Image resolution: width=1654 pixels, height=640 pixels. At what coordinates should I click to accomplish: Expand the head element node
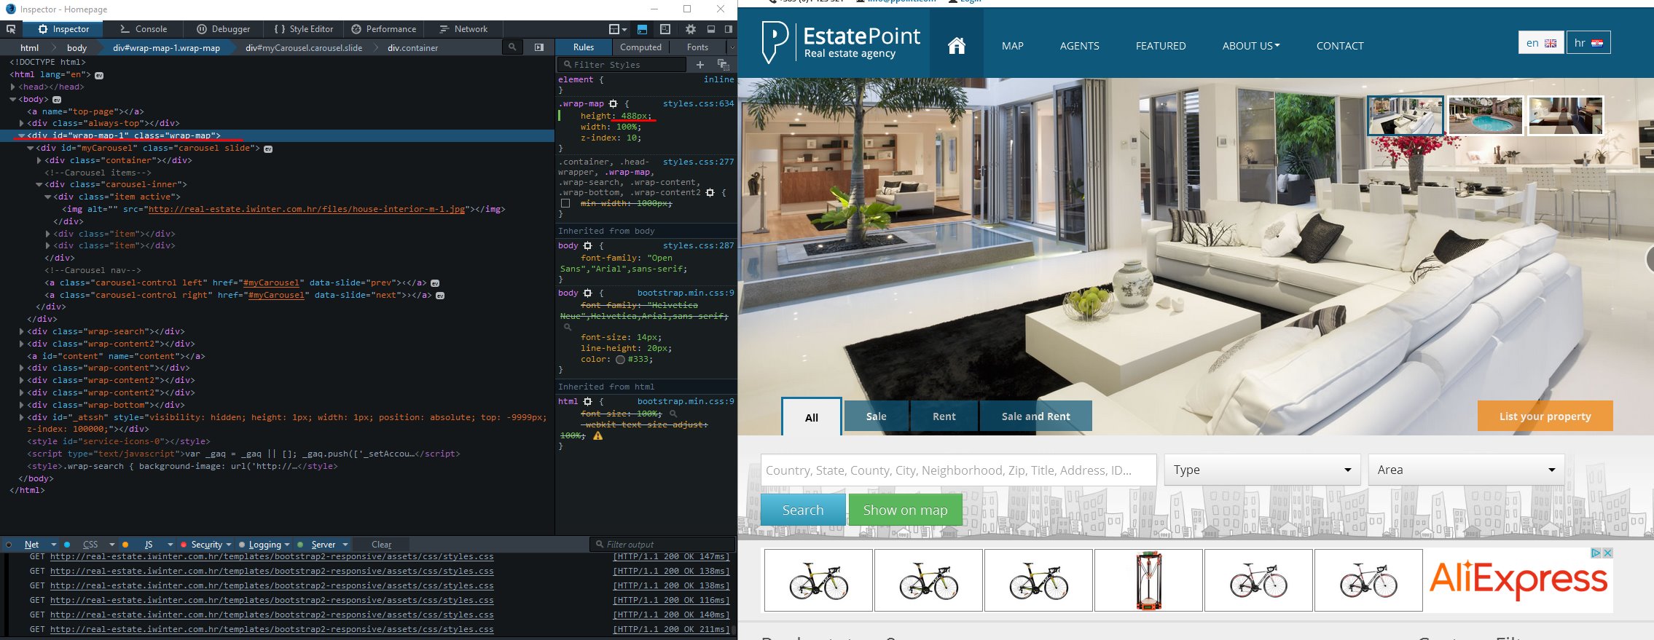[13, 87]
